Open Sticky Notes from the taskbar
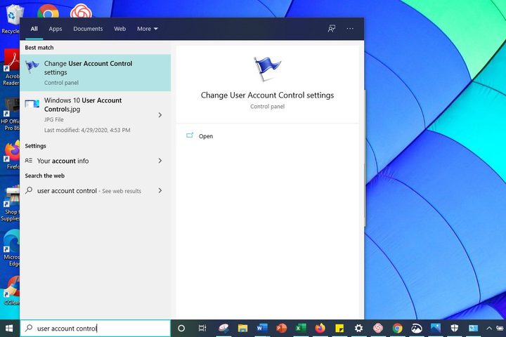This screenshot has width=506, height=337. pos(339,329)
